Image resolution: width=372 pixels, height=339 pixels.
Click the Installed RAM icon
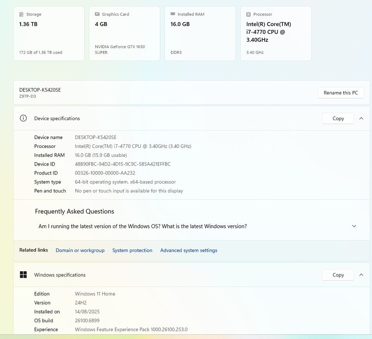coord(173,14)
